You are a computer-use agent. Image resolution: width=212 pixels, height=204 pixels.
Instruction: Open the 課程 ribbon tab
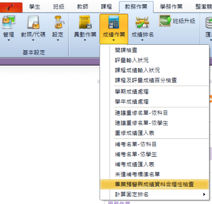pos(106,7)
